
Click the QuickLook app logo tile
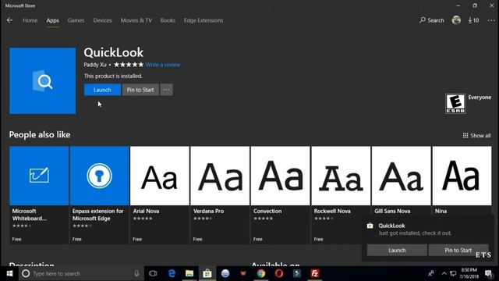(43, 81)
